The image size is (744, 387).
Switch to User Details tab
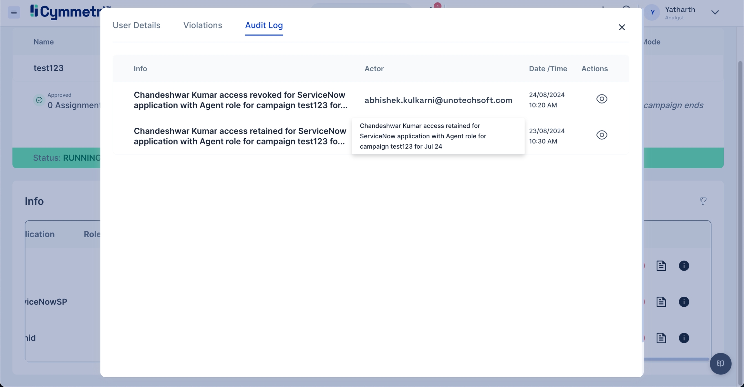tap(136, 25)
